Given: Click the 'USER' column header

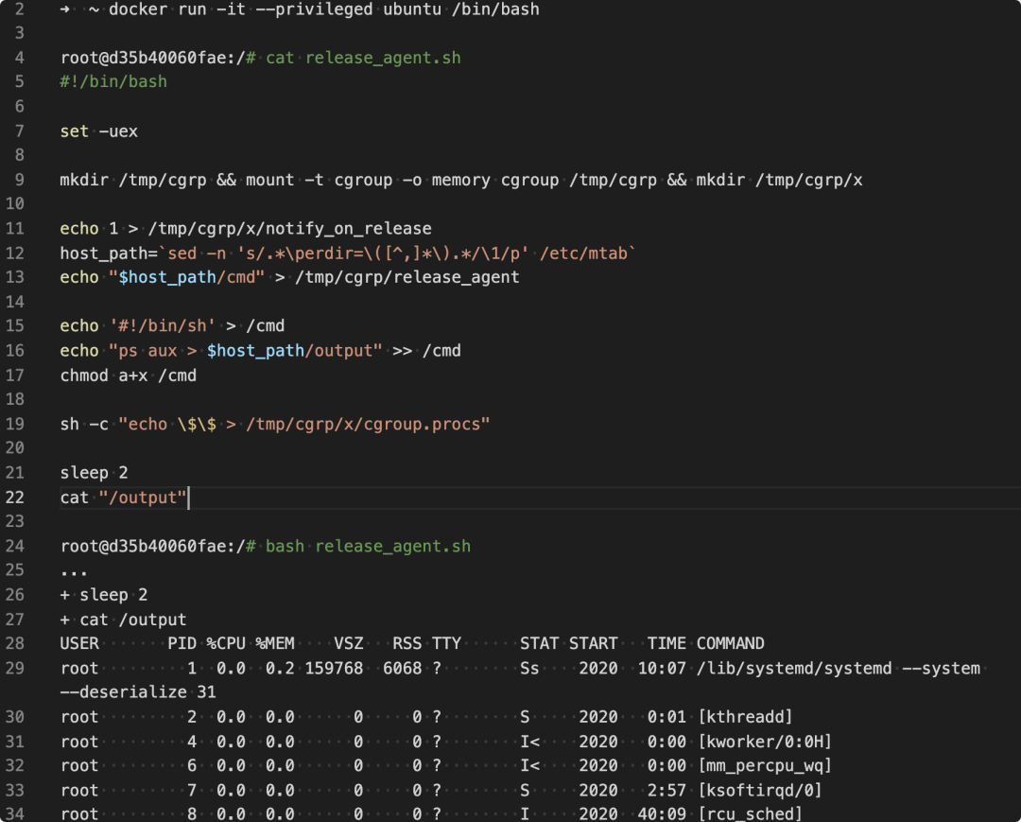Looking at the screenshot, I should pos(79,644).
